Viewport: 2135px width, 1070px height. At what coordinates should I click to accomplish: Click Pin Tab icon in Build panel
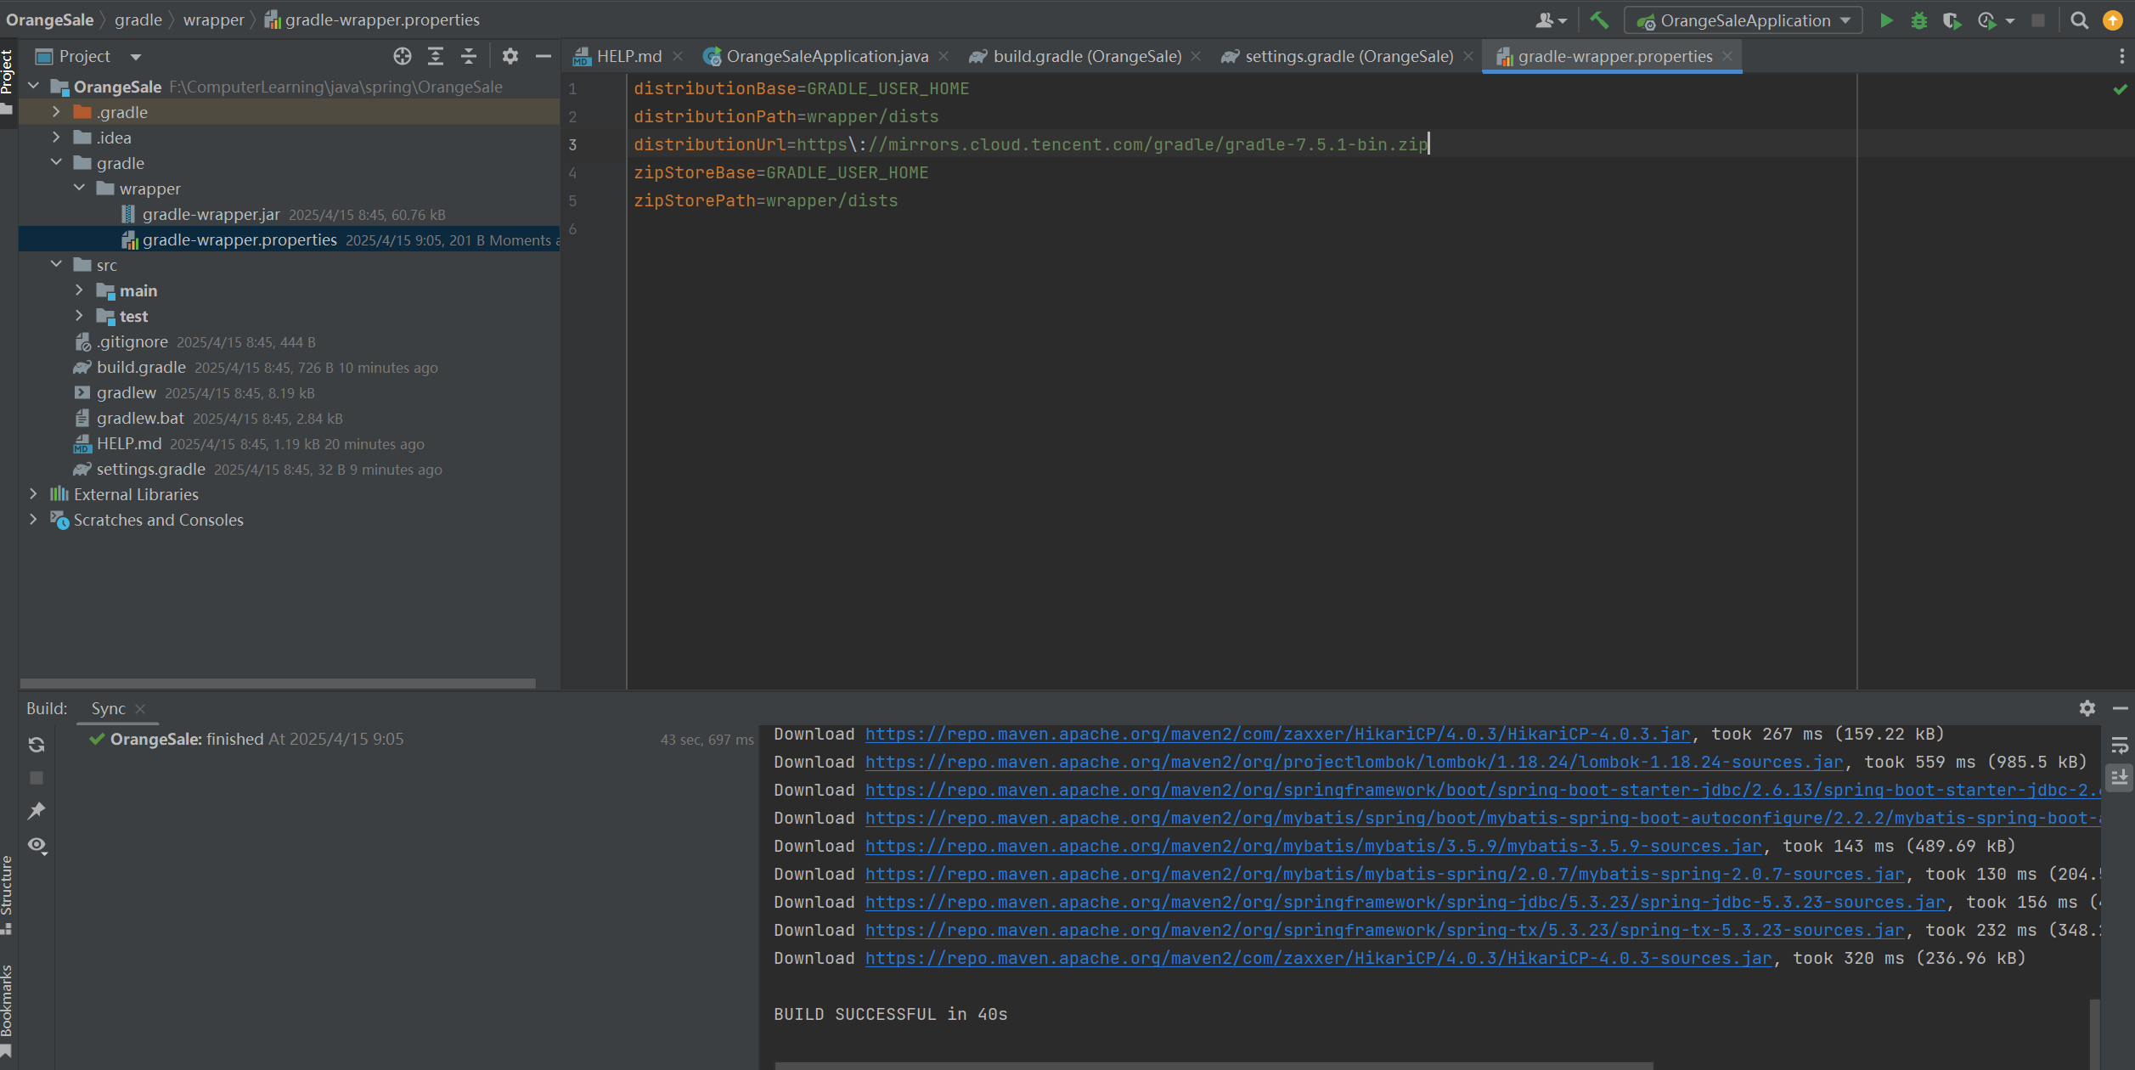click(x=37, y=811)
